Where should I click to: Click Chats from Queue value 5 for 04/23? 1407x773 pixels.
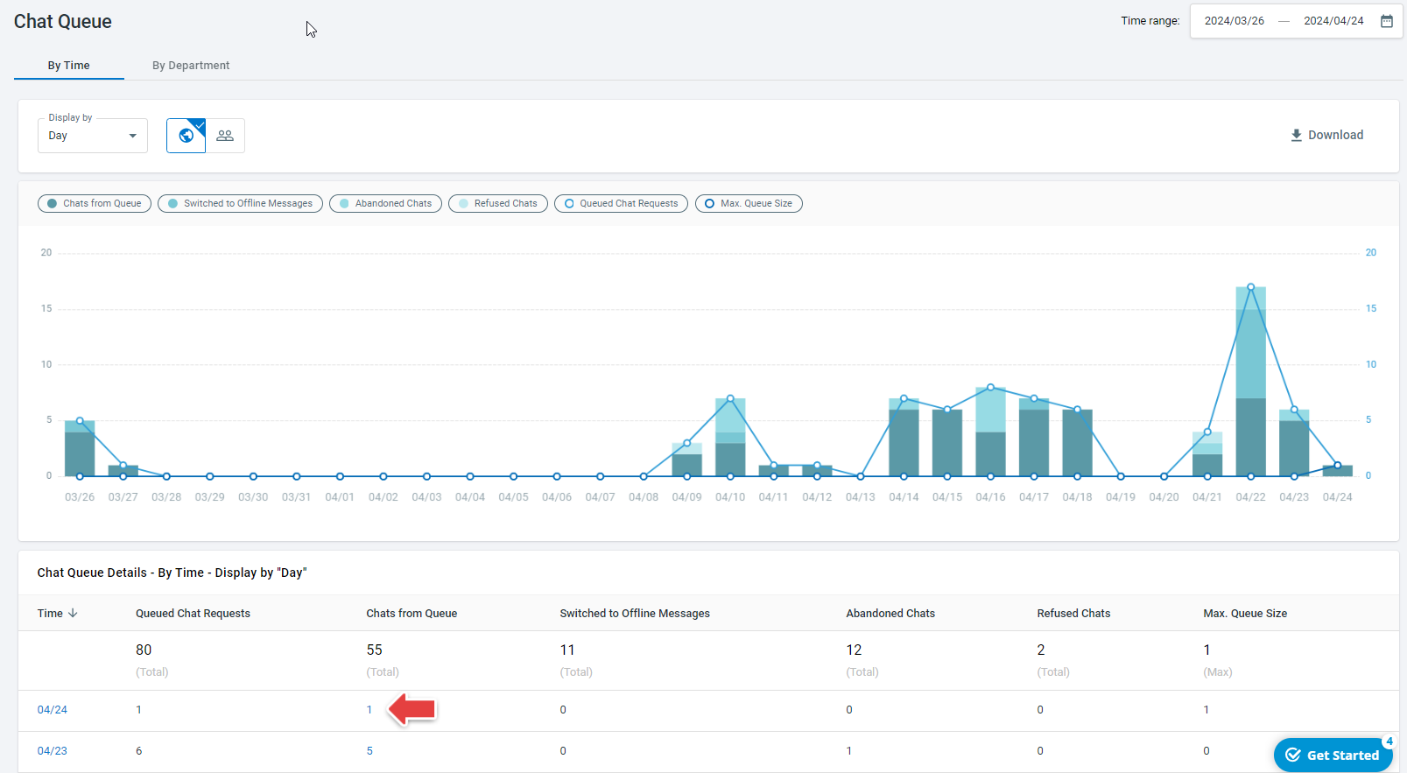[x=369, y=751]
